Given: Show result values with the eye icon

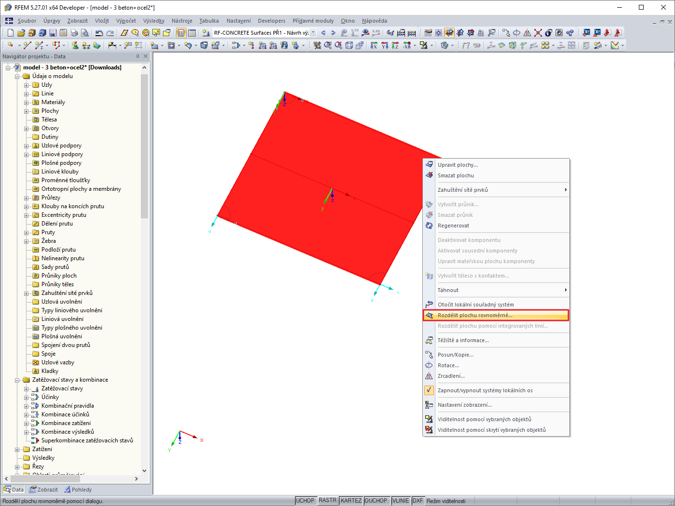Looking at the screenshot, I should 365,33.
